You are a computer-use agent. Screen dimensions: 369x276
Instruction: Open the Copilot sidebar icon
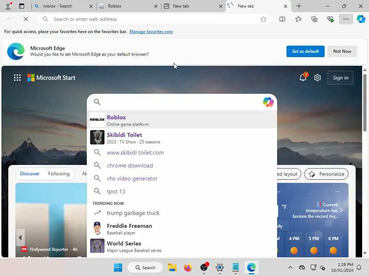[361, 19]
